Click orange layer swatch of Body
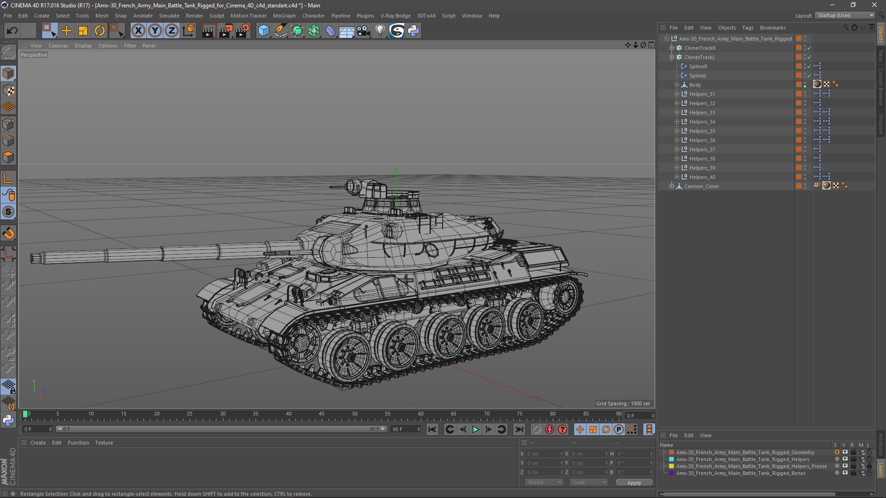Screen dimensions: 886x498 pos(799,85)
